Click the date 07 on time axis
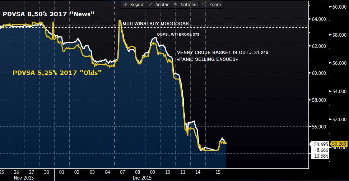This screenshot has height=181, width=349. tap(122, 172)
